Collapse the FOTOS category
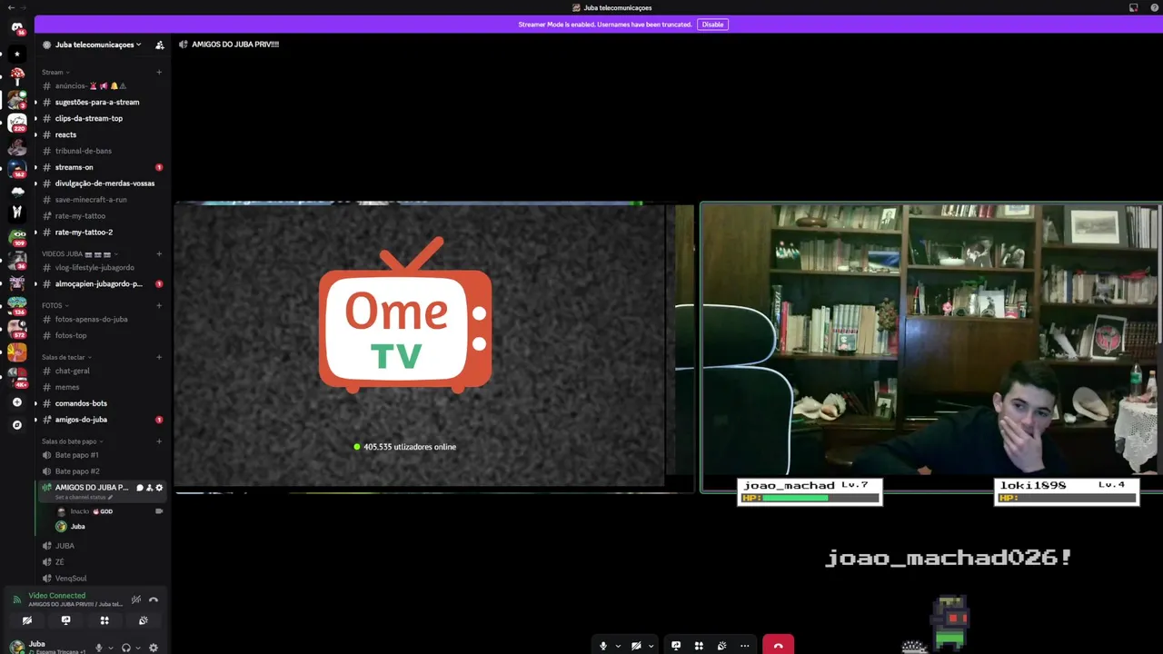Screen dimensions: 1163x654 coord(55,305)
